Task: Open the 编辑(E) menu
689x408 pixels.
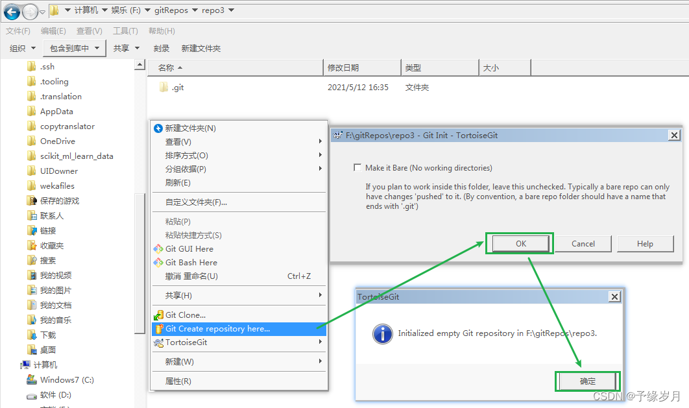Action: tap(53, 30)
